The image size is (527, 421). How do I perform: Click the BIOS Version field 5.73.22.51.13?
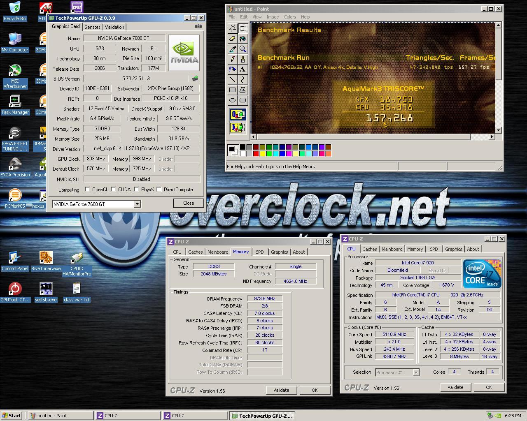[x=136, y=79]
